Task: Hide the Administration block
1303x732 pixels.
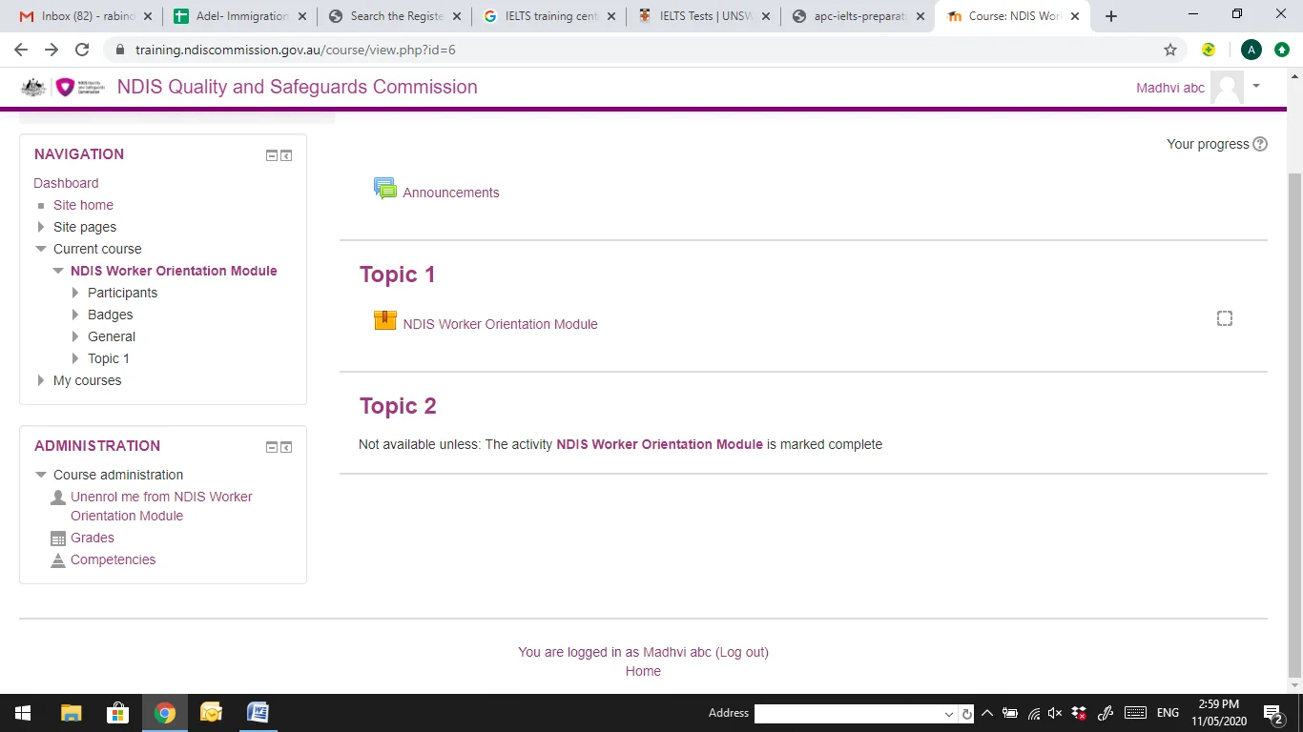Action: click(272, 447)
